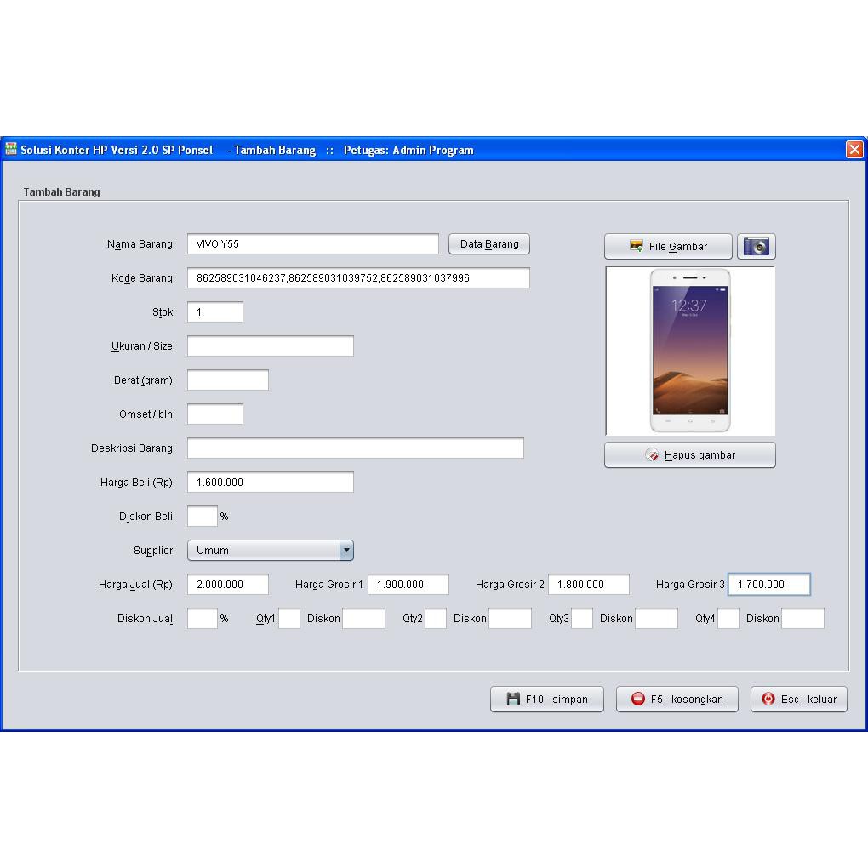Focus the Deskripsi Barang field
Viewport: 868px width, 868px height.
click(355, 448)
